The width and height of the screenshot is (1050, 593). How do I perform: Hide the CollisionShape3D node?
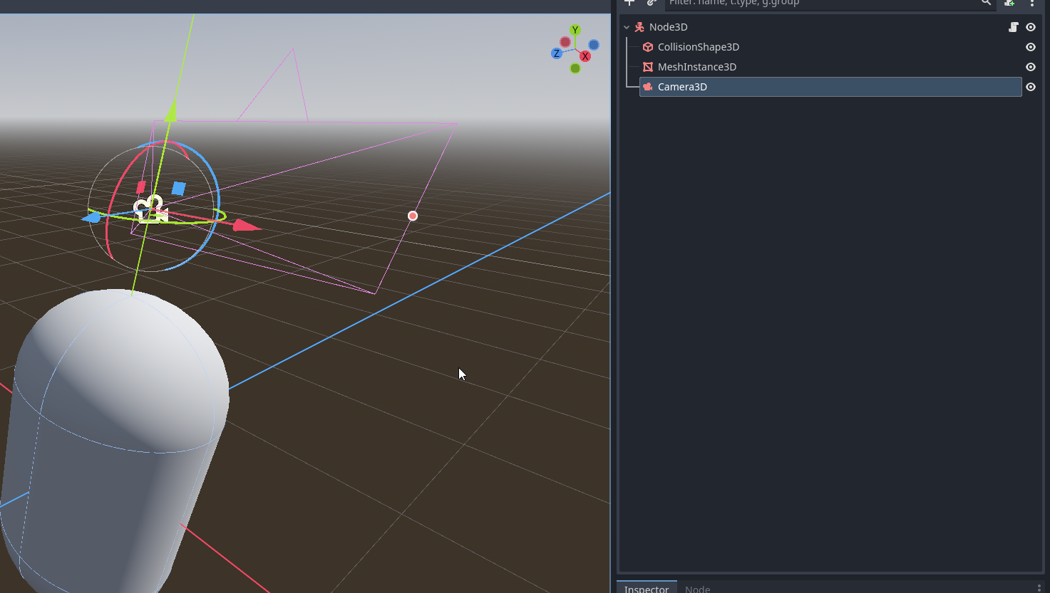tap(1031, 47)
